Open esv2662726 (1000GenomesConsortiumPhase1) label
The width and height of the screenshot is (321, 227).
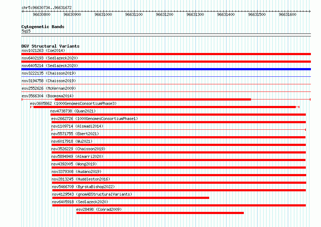click(x=94, y=119)
